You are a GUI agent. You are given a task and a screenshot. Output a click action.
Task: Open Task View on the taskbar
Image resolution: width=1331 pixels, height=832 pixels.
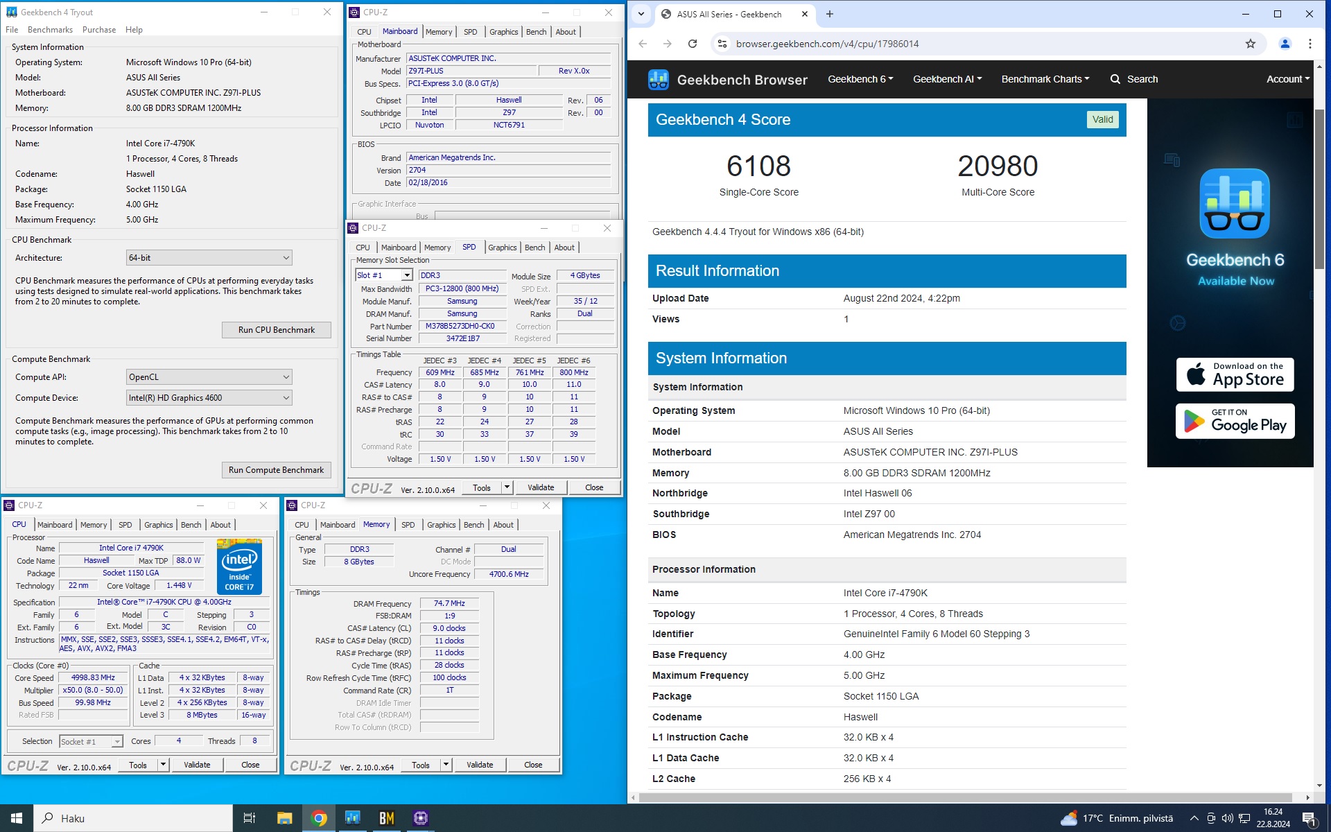[x=250, y=818]
